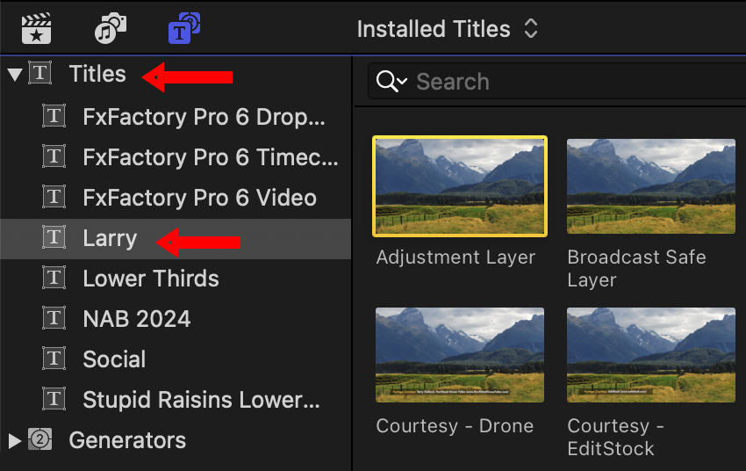
Task: Click inside the Search field
Action: click(x=562, y=82)
